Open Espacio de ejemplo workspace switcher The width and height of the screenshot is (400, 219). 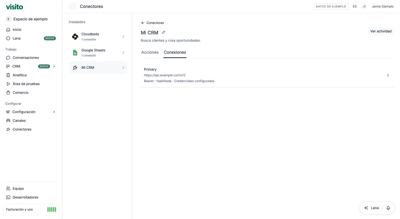(x=27, y=19)
